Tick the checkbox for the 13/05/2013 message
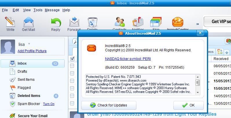This screenshot has width=231, height=118. click(x=72, y=103)
